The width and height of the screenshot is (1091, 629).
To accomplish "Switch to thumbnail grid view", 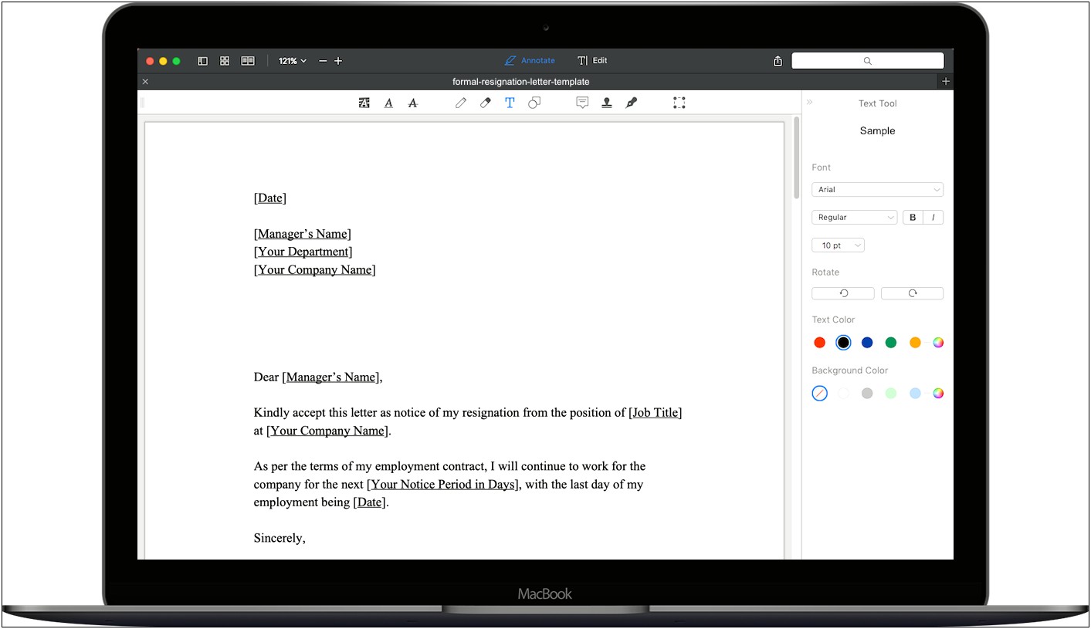I will pyautogui.click(x=225, y=61).
